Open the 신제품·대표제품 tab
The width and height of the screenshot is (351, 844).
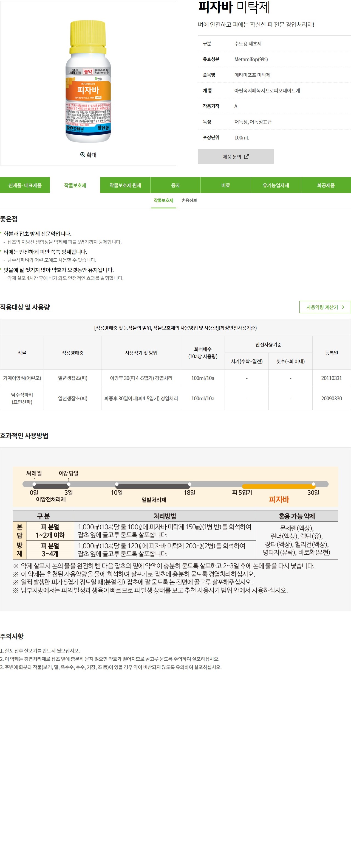tap(25, 185)
